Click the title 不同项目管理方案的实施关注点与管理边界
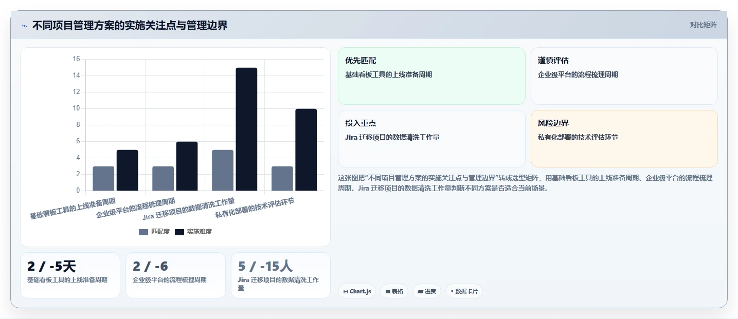 pos(130,25)
